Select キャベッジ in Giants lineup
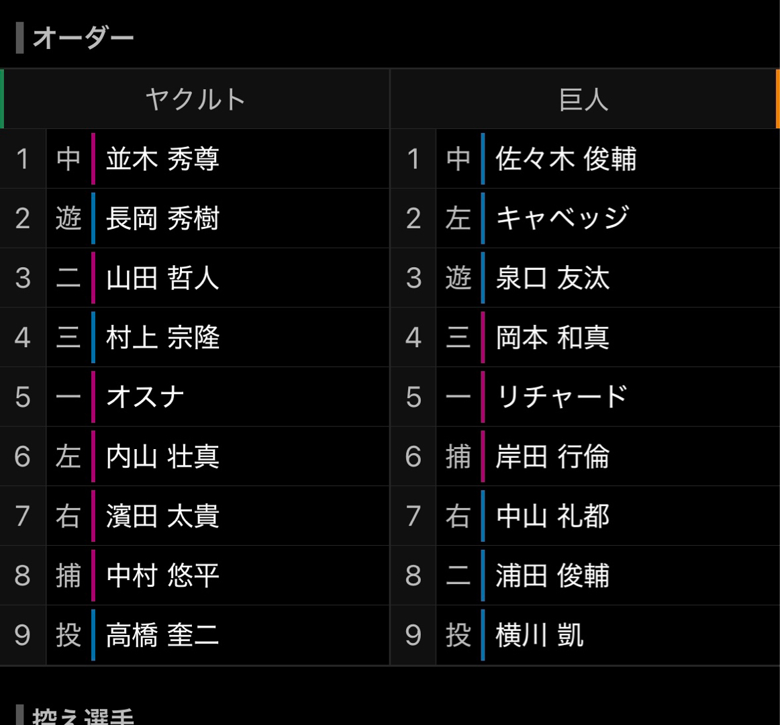780x725 pixels. [563, 219]
